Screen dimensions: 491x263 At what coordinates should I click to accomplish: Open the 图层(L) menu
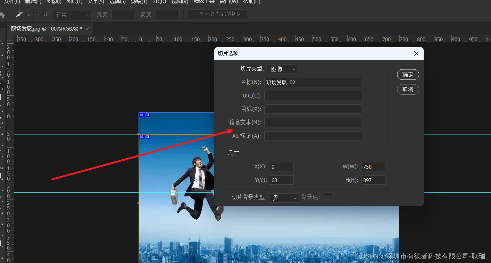[x=74, y=2]
